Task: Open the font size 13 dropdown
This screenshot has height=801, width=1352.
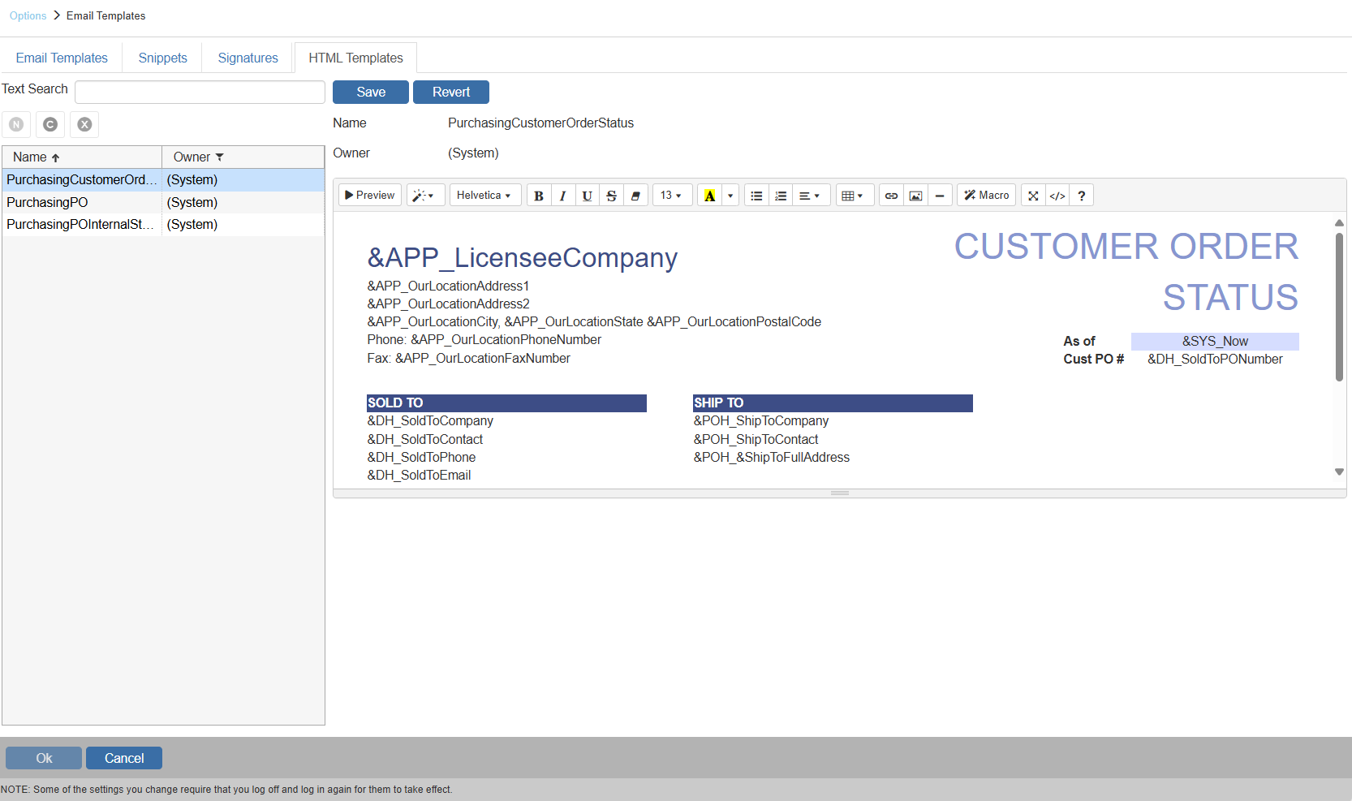Action: [x=671, y=196]
